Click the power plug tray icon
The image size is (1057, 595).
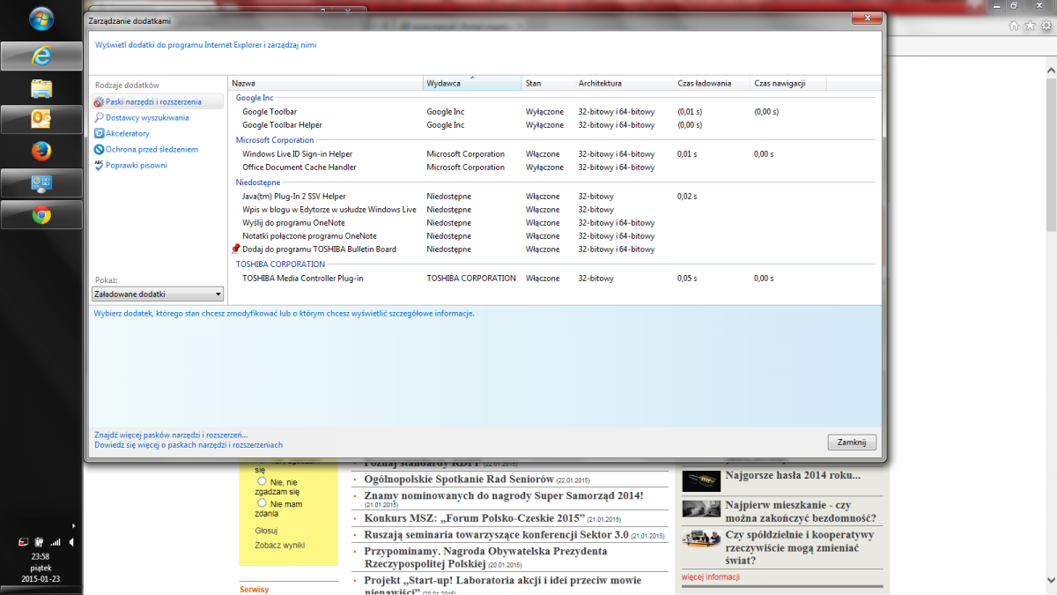pos(40,541)
